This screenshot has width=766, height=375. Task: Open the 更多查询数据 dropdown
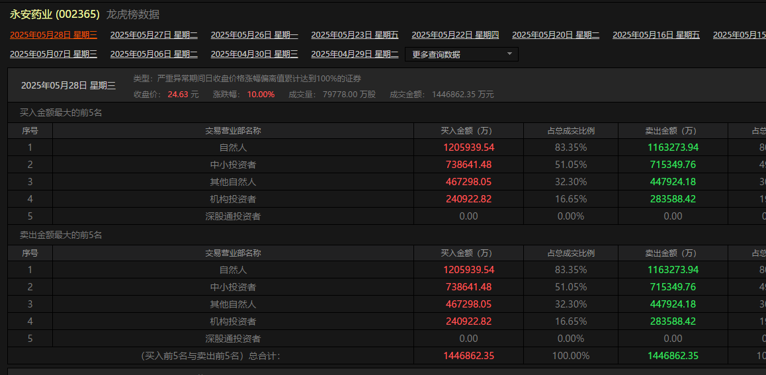coord(461,54)
